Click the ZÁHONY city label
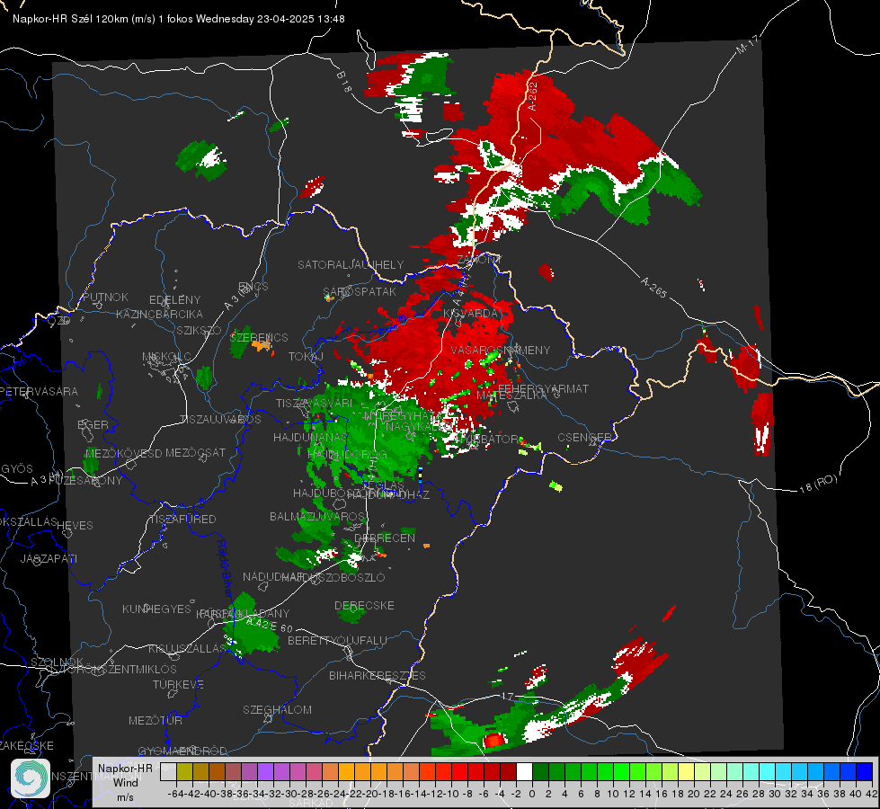The image size is (880, 809). pyautogui.click(x=479, y=260)
